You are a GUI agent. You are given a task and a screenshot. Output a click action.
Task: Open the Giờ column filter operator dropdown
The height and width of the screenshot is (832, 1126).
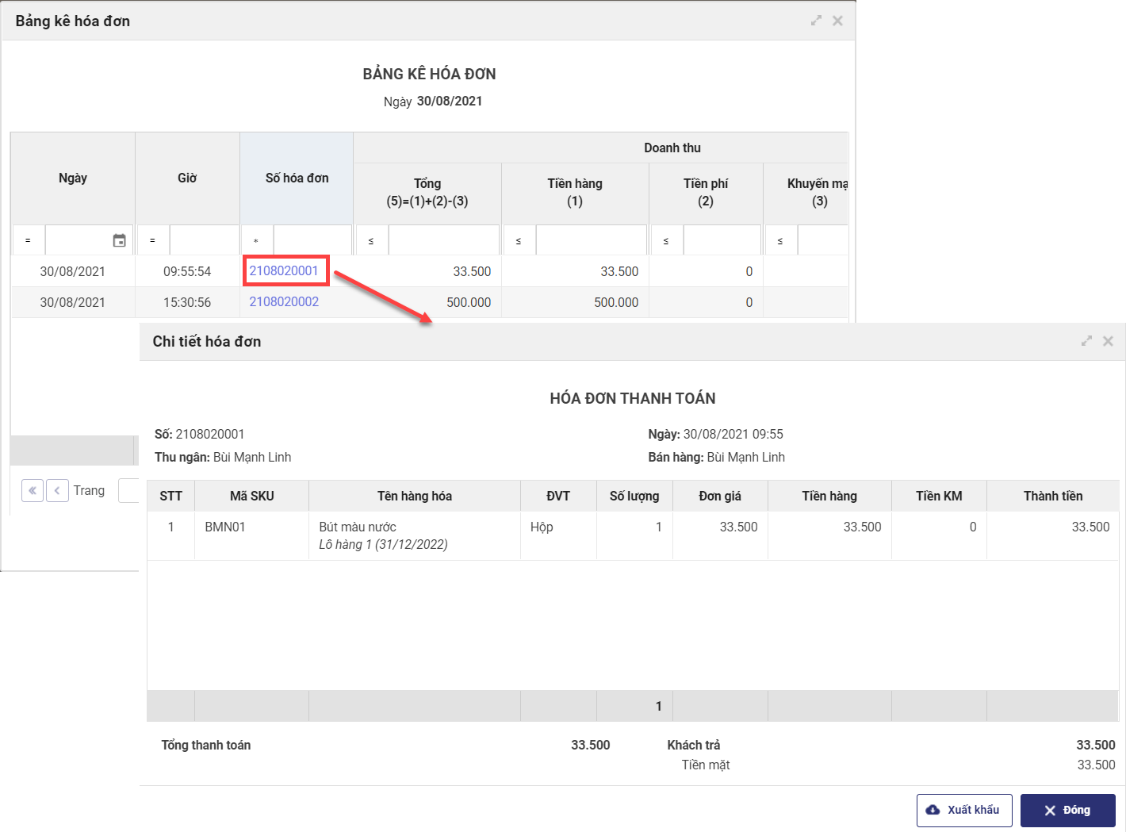pos(153,240)
